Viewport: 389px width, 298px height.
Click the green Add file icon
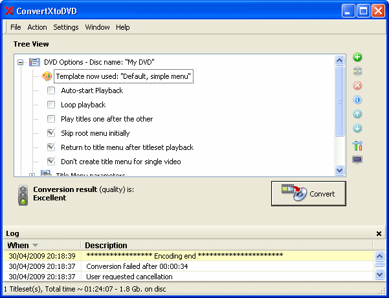point(357,57)
